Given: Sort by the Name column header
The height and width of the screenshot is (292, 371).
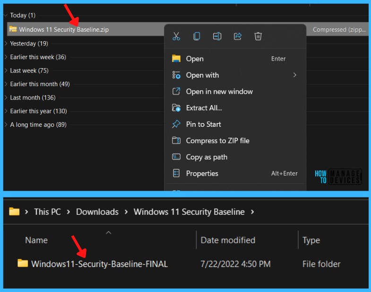Looking at the screenshot, I should tap(36, 240).
